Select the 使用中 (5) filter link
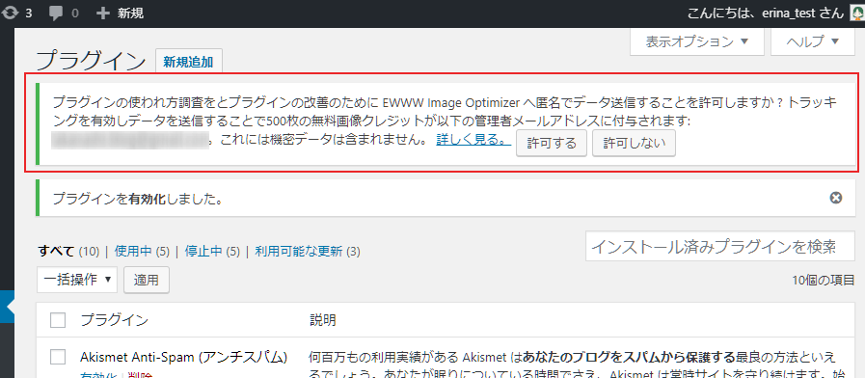Viewport: 865px width, 378px height. (x=141, y=252)
